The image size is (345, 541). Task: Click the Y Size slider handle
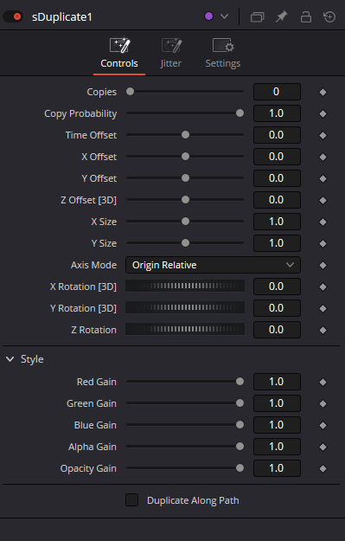pyautogui.click(x=185, y=243)
